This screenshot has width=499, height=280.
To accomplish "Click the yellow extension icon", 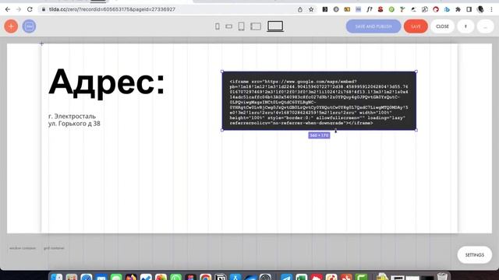I will tap(347, 9).
